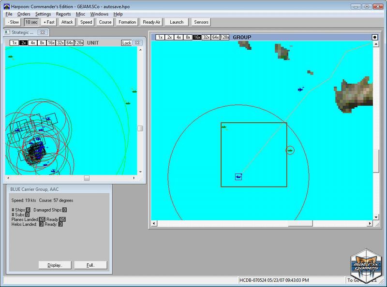Click the Speed toolbar button
This screenshot has height=287, width=387.
coord(86,22)
